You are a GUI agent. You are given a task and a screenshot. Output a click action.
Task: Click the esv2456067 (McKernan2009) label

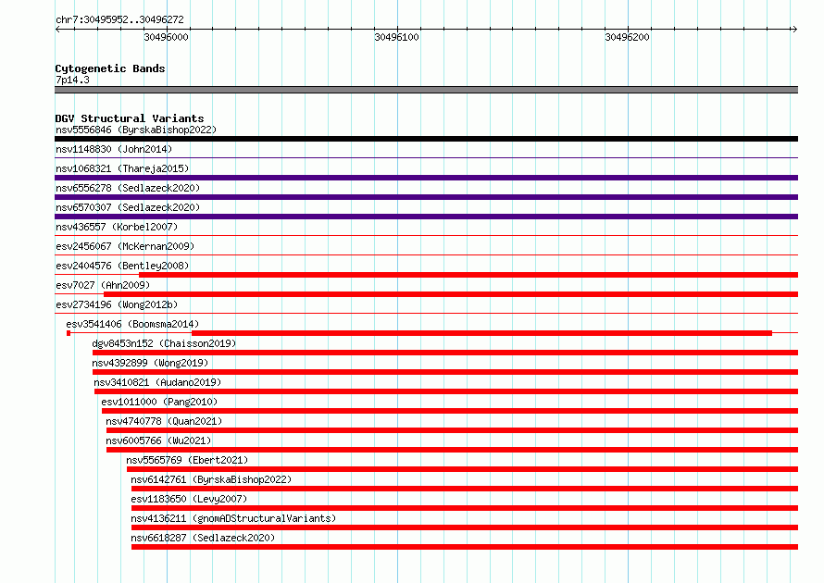coord(125,246)
